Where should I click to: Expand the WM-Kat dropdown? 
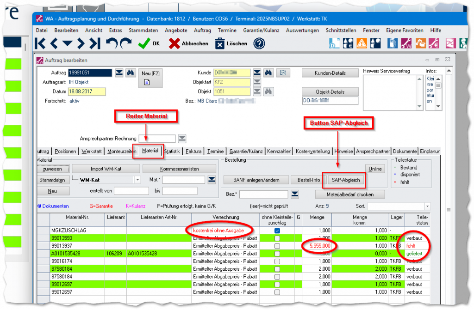point(137,180)
